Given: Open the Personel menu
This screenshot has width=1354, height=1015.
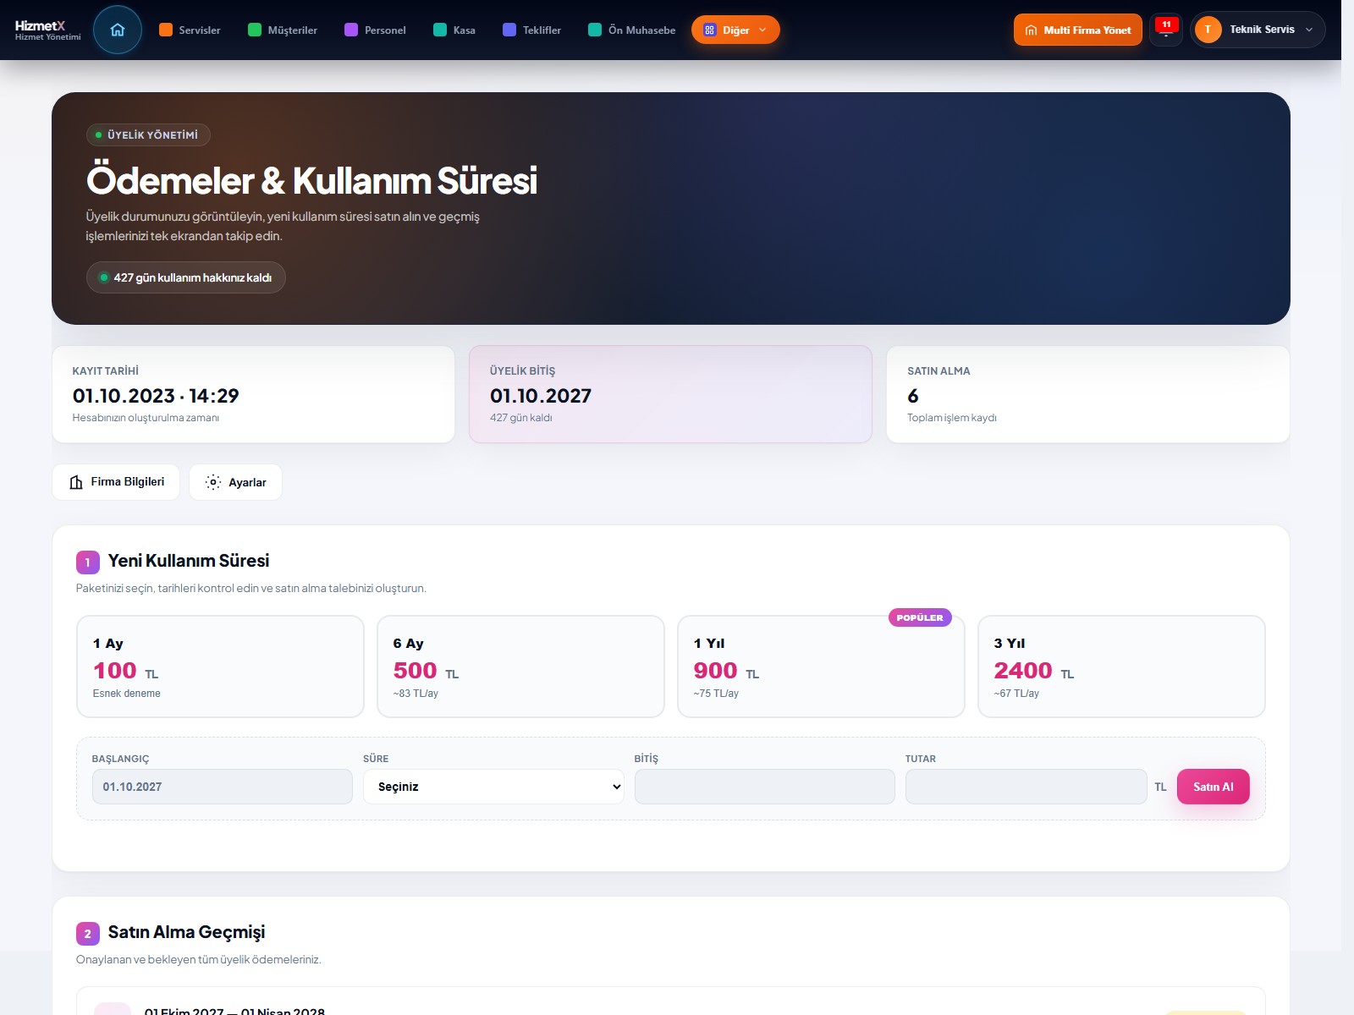Looking at the screenshot, I should [375, 30].
